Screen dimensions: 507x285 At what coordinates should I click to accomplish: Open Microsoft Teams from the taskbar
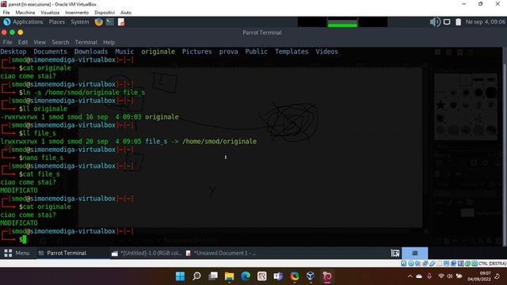(278, 276)
